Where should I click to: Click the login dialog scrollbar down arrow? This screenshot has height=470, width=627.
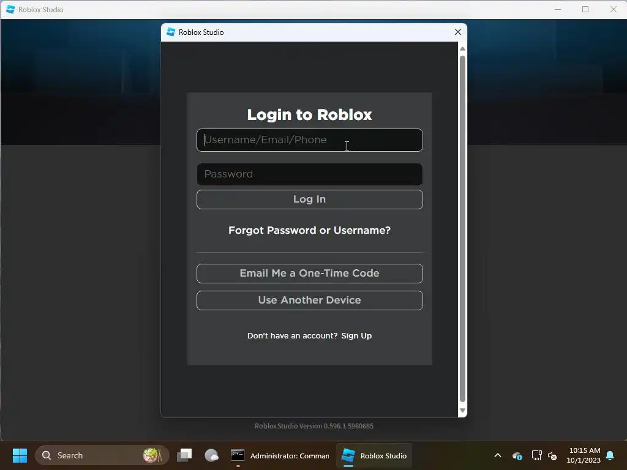[x=462, y=411]
